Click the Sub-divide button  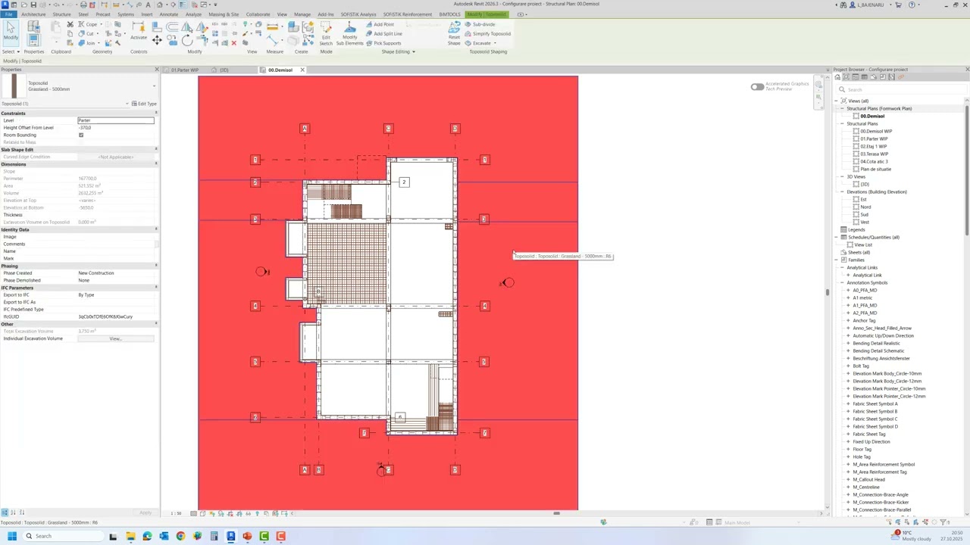coord(480,24)
